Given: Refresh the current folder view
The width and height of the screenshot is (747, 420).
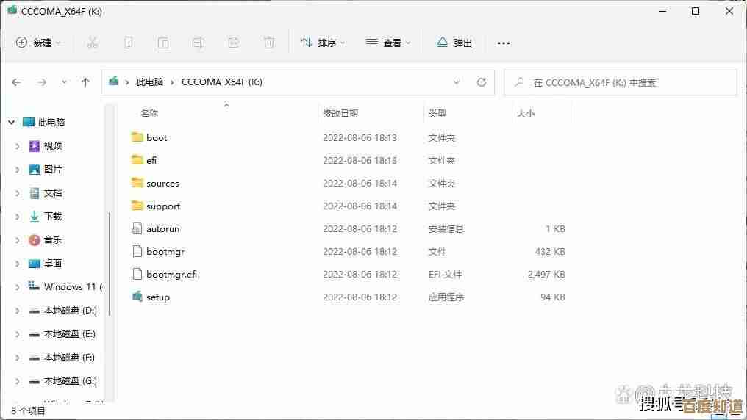Looking at the screenshot, I should point(482,82).
